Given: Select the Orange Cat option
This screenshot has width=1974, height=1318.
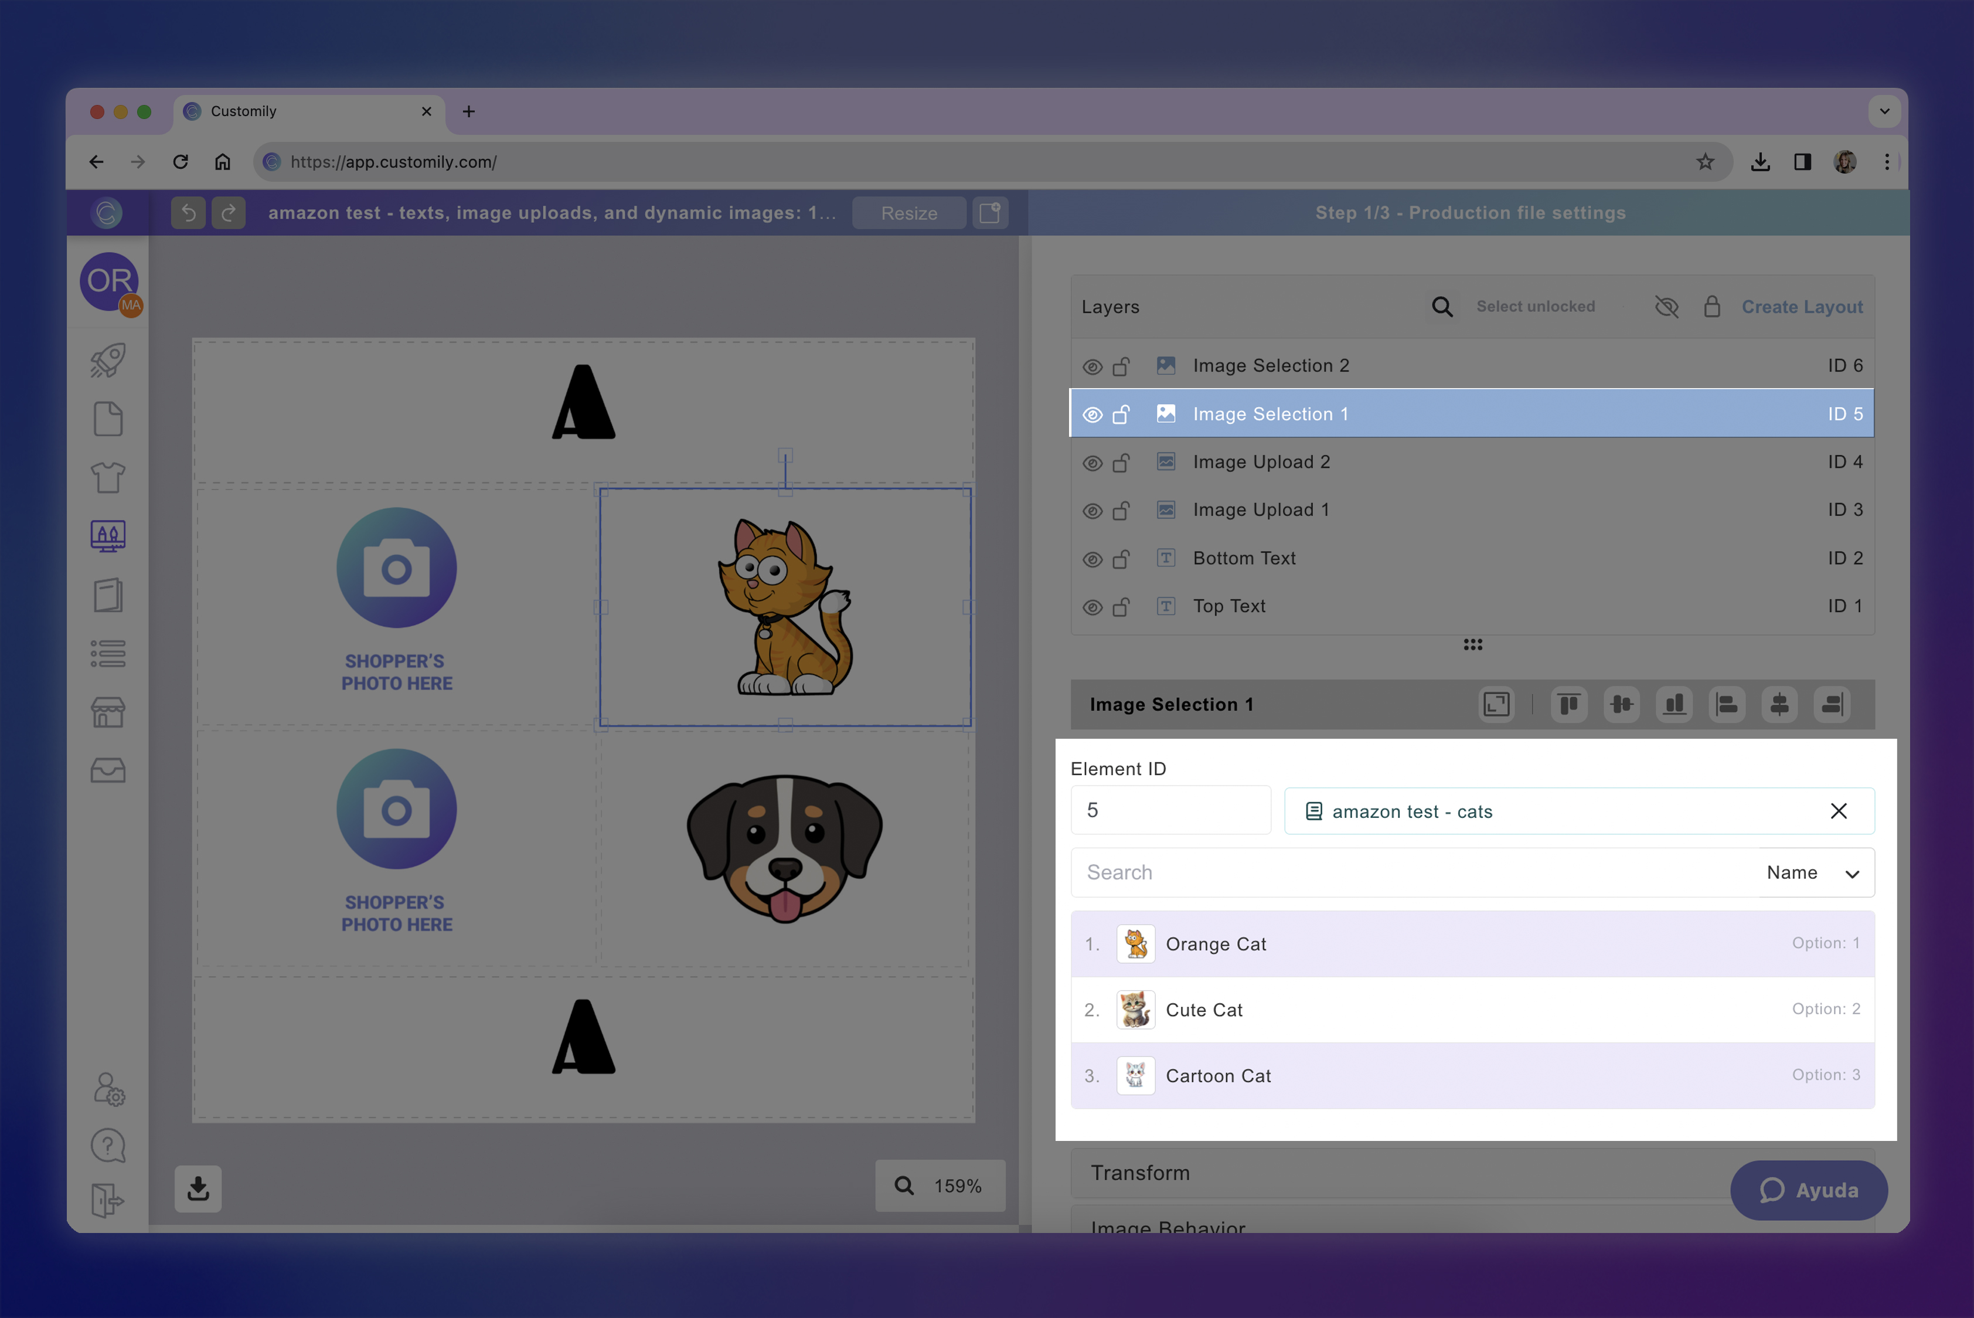Looking at the screenshot, I should pyautogui.click(x=1472, y=944).
